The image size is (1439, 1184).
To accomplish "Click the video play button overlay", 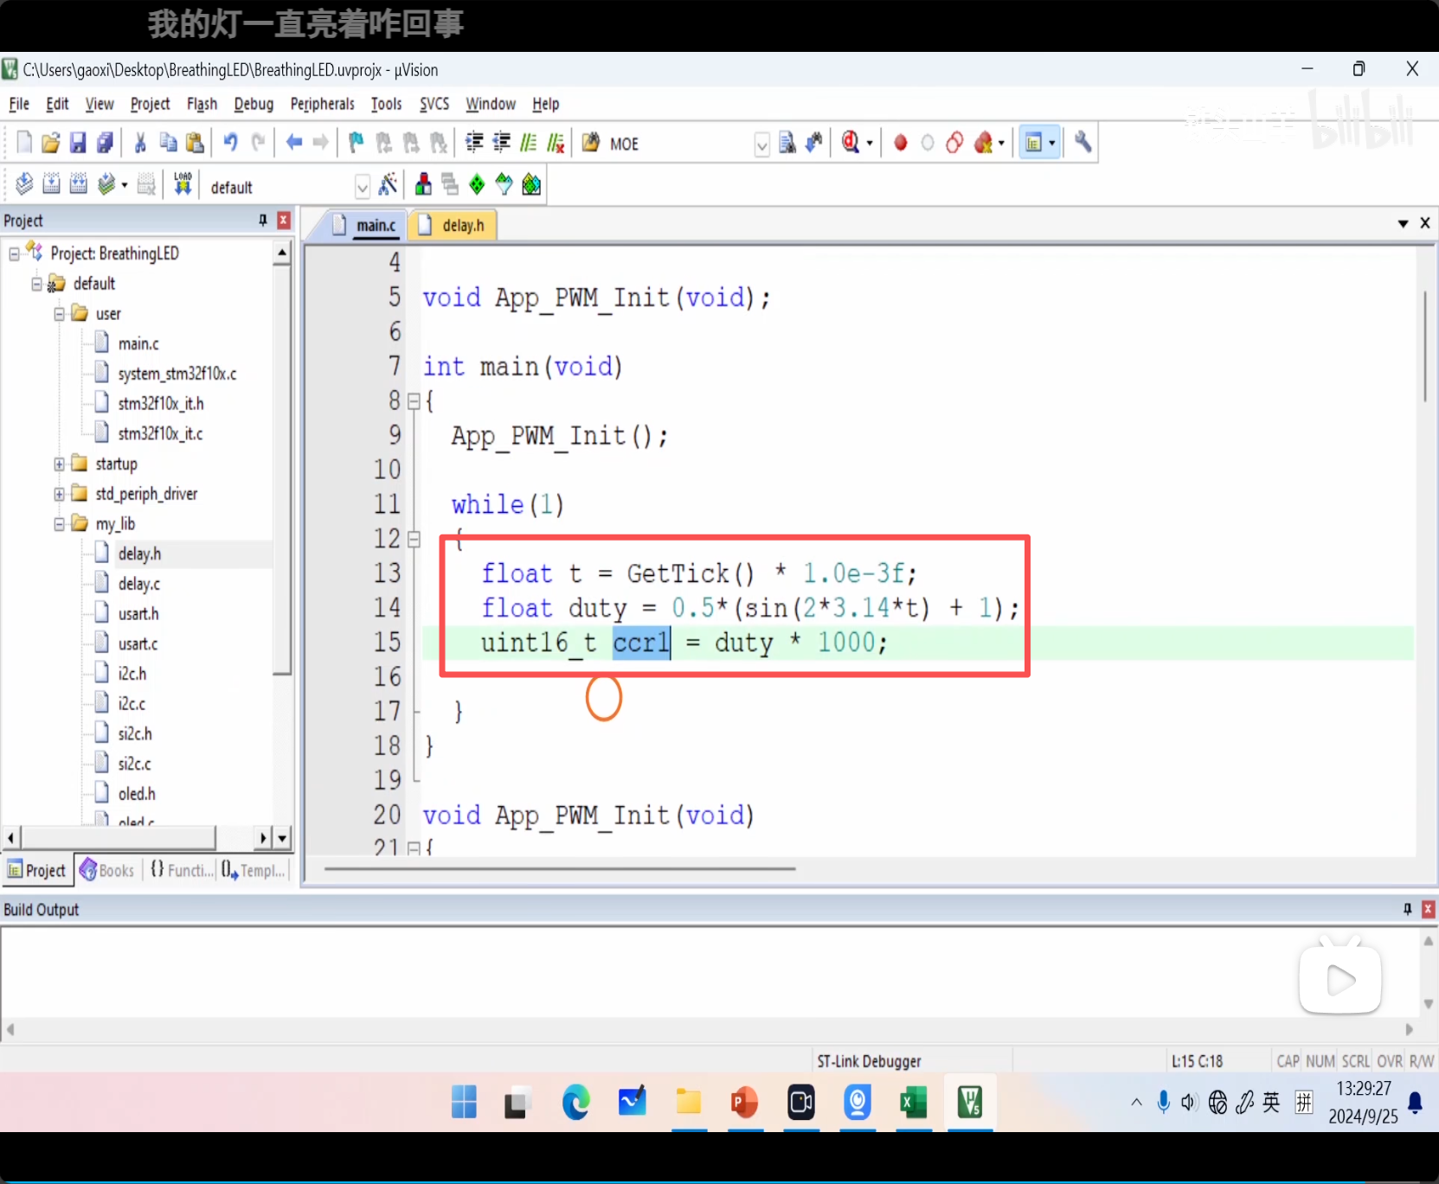I will pos(1340,979).
